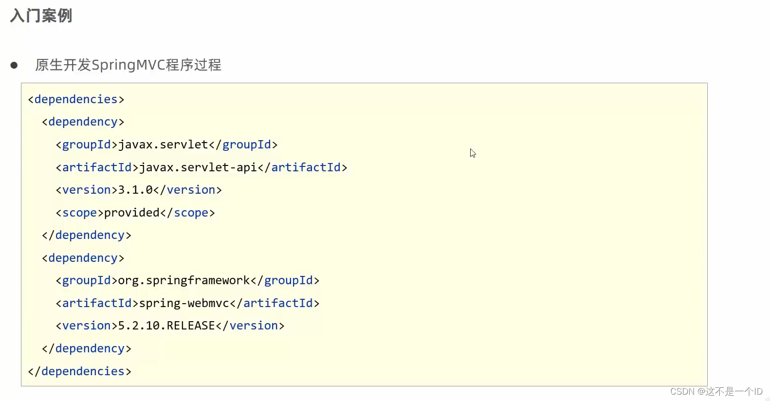This screenshot has width=770, height=401.
Task: Select the artifactId line with javax.servlet-api
Action: 202,167
